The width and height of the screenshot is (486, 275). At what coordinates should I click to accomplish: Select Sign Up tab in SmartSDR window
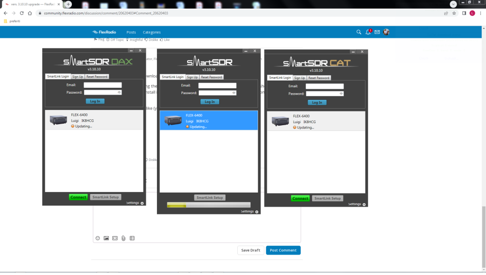click(192, 77)
